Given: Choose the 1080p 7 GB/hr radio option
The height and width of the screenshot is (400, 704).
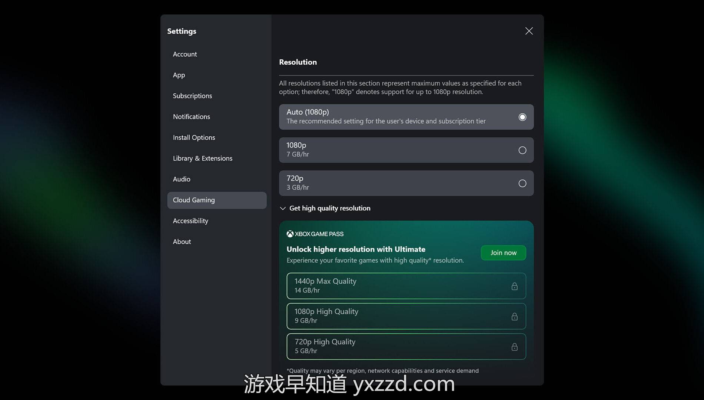Looking at the screenshot, I should [x=522, y=150].
